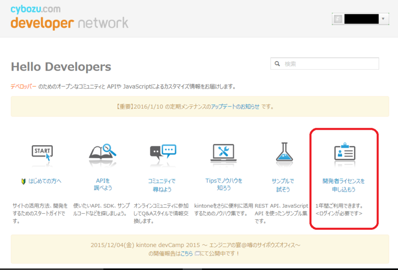
Task: Open the はじめての方へ link
Action: click(45, 181)
